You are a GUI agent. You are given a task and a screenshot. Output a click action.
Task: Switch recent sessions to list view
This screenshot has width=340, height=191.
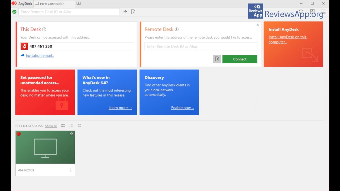(x=71, y=125)
